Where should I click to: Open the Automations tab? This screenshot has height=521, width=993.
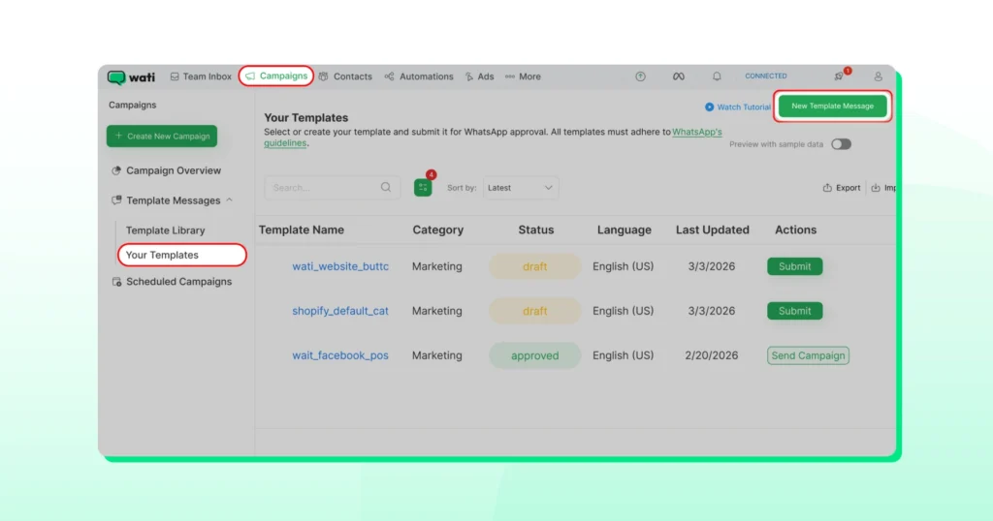coord(419,77)
